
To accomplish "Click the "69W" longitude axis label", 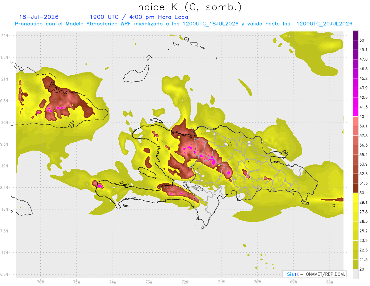I will coord(294,282).
